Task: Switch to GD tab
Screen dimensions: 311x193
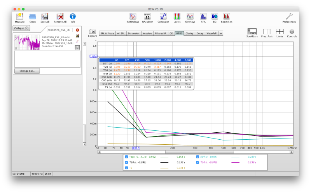Action: pos(171,33)
